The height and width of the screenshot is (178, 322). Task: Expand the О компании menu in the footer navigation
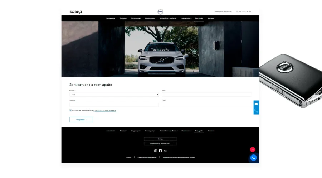[x=186, y=131]
